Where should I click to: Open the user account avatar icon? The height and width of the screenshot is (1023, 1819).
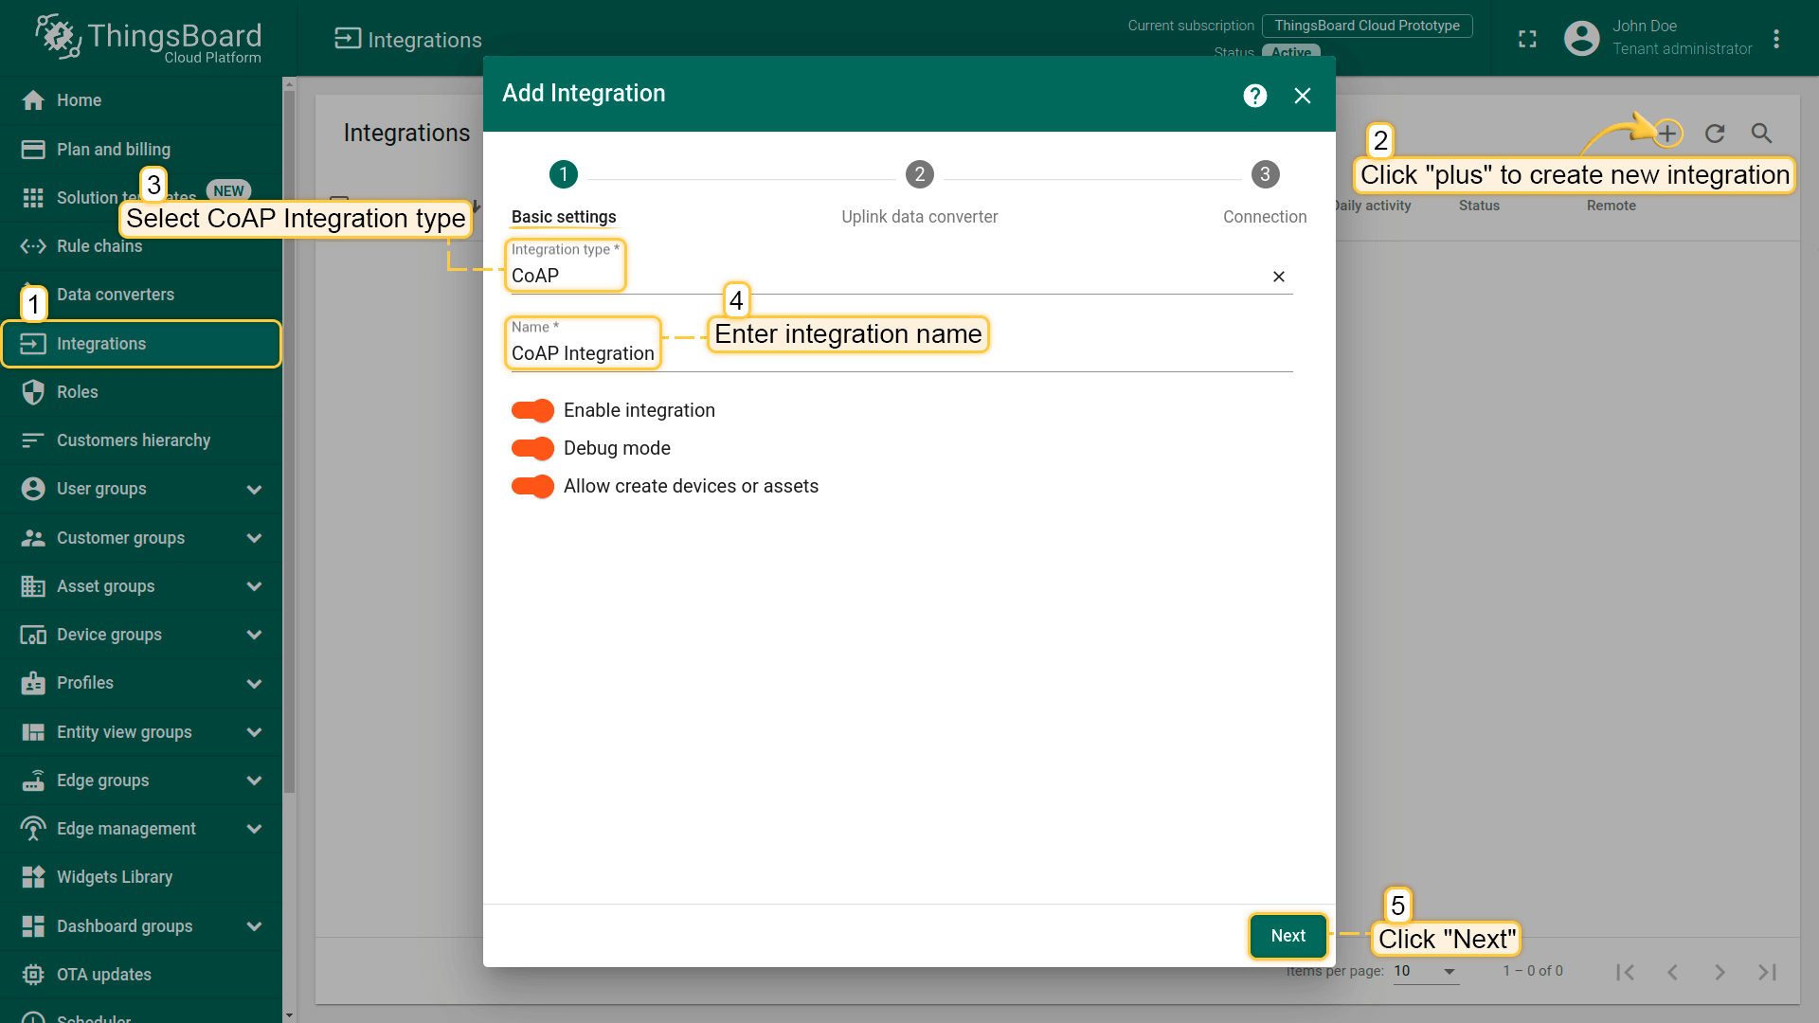pos(1581,38)
